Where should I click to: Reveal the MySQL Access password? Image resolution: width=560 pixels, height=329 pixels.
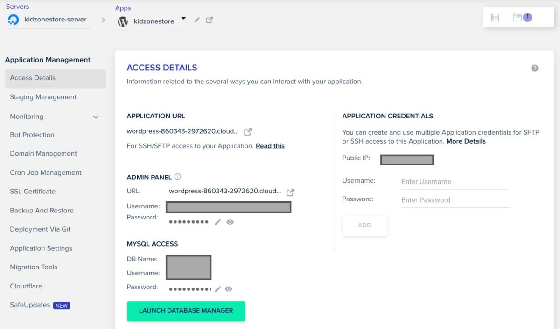click(229, 289)
